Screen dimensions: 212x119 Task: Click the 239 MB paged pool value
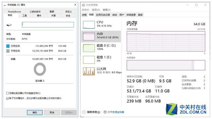point(134,101)
